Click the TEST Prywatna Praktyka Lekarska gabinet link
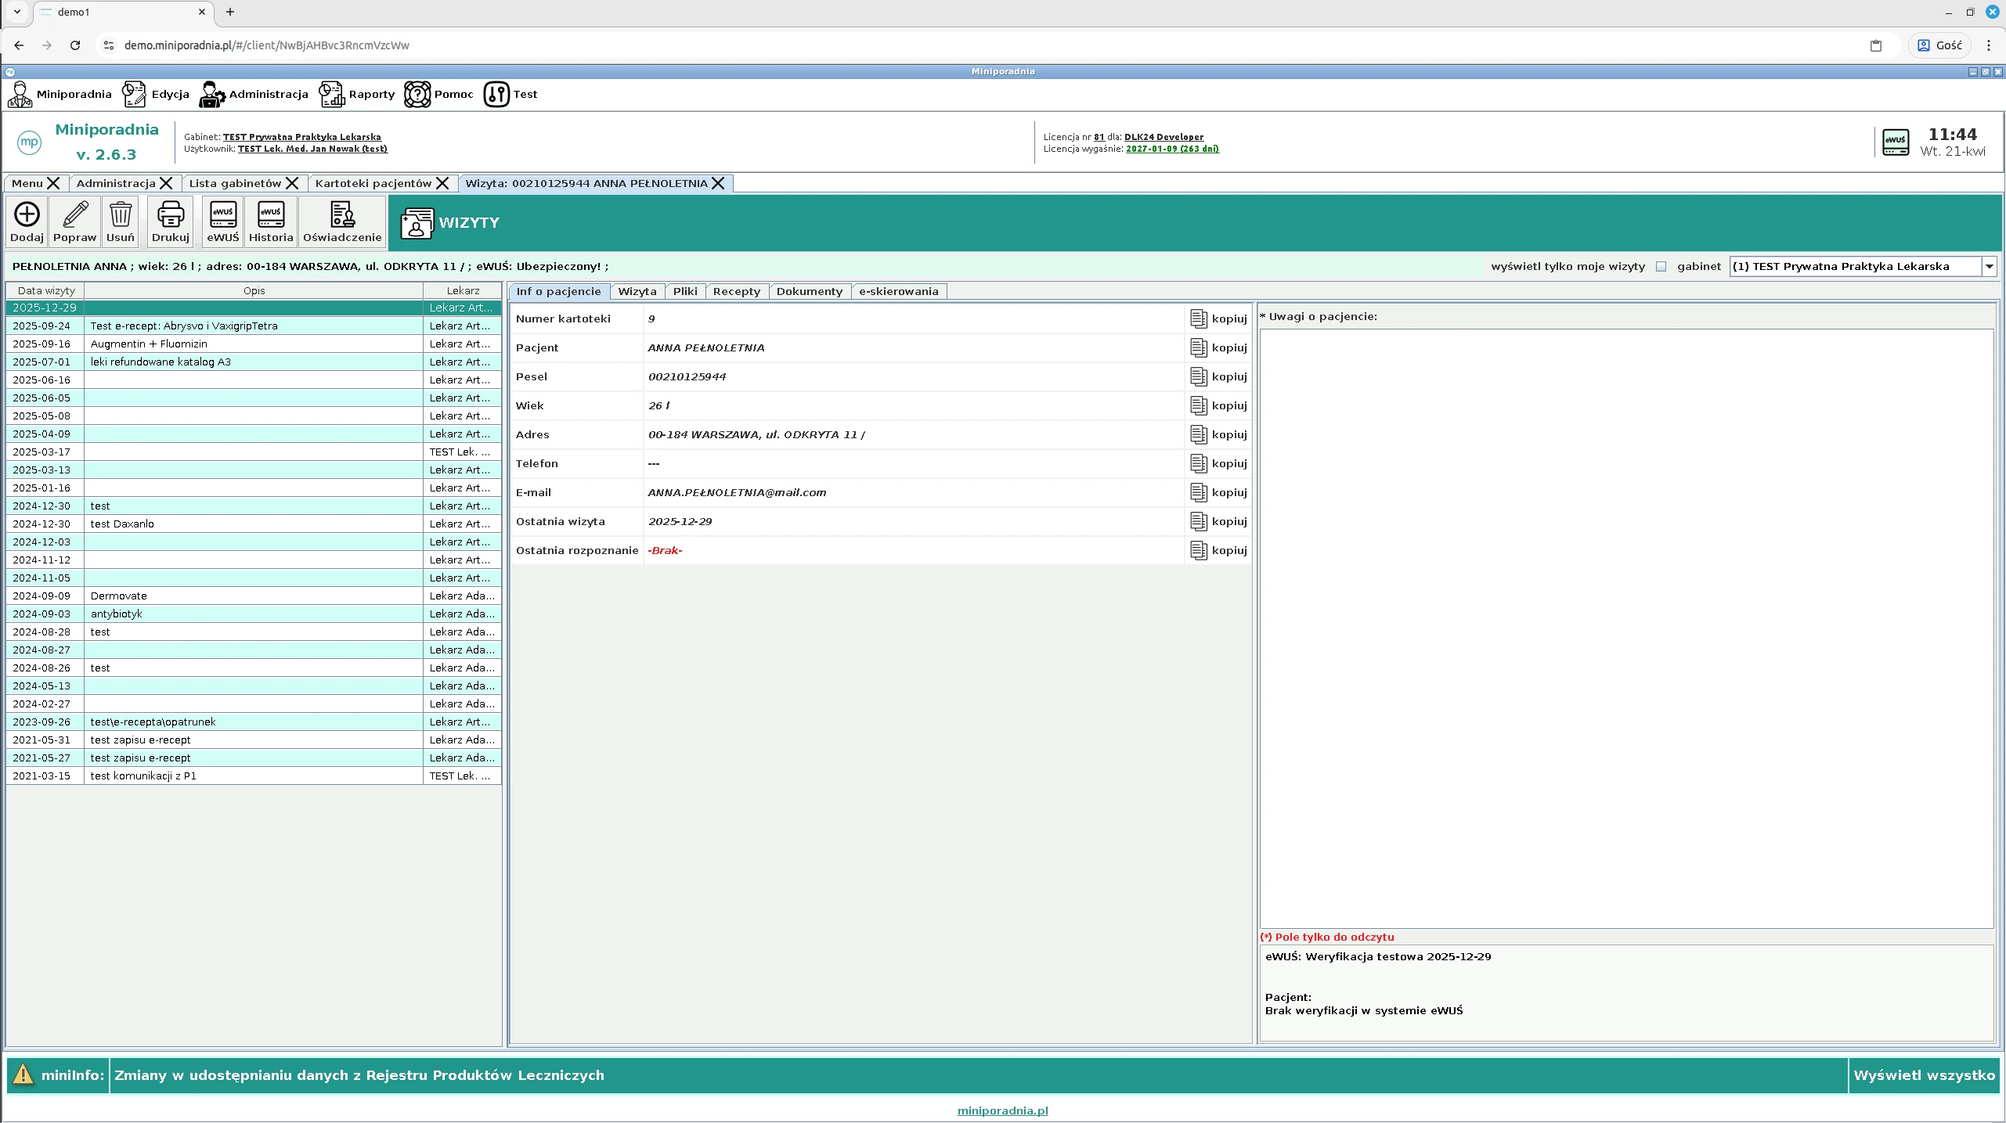This screenshot has height=1123, width=2006. click(x=302, y=137)
